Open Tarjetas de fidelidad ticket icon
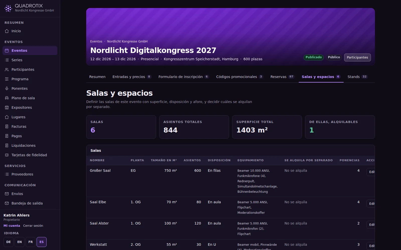The height and width of the screenshot is (250, 401). click(7, 155)
